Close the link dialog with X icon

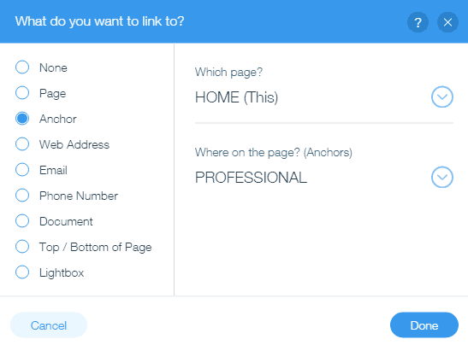click(x=447, y=22)
